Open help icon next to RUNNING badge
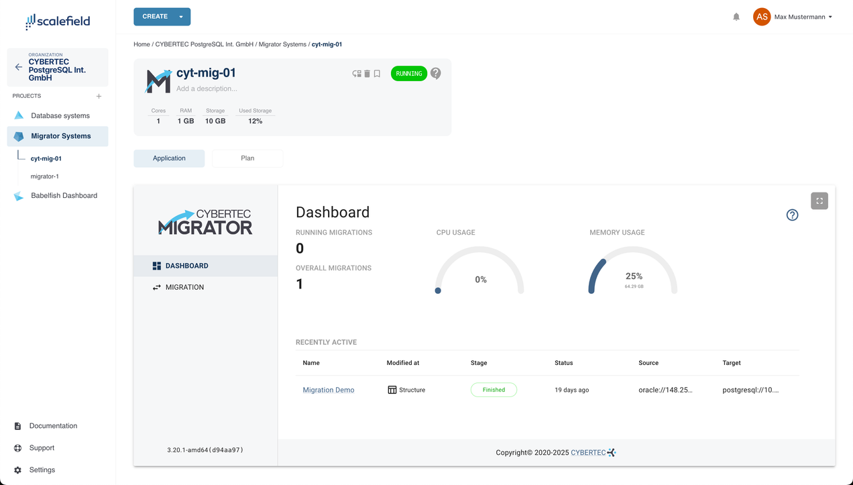853x485 pixels. point(436,73)
